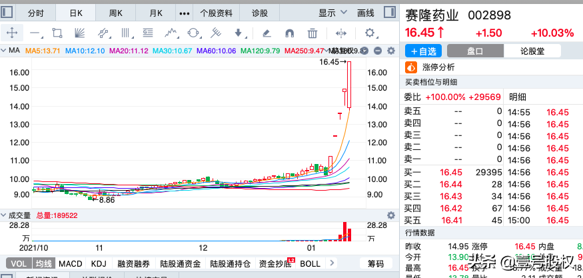Click the 画线 drawing button

(x=366, y=13)
